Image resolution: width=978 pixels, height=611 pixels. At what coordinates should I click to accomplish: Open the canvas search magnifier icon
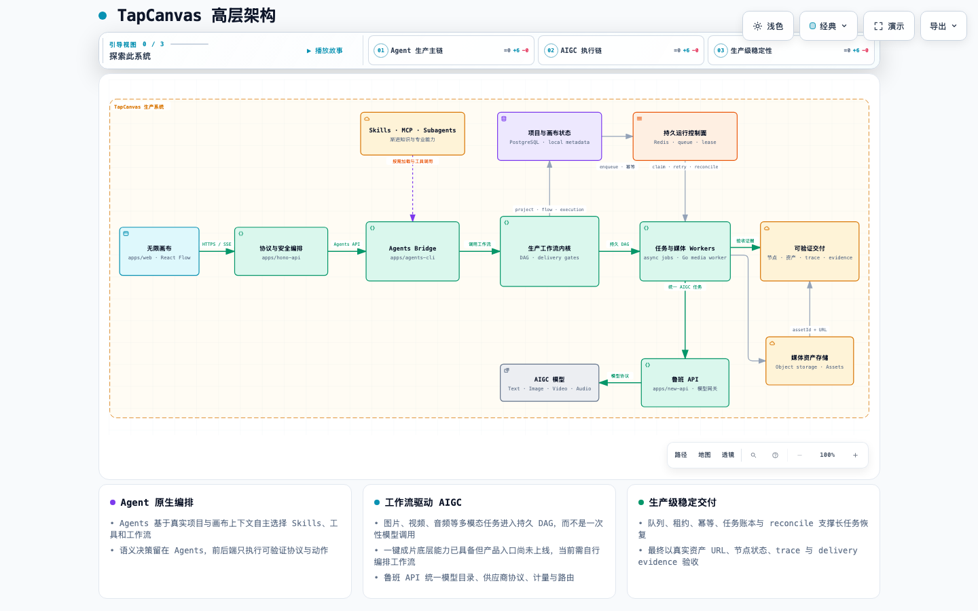pyautogui.click(x=753, y=455)
